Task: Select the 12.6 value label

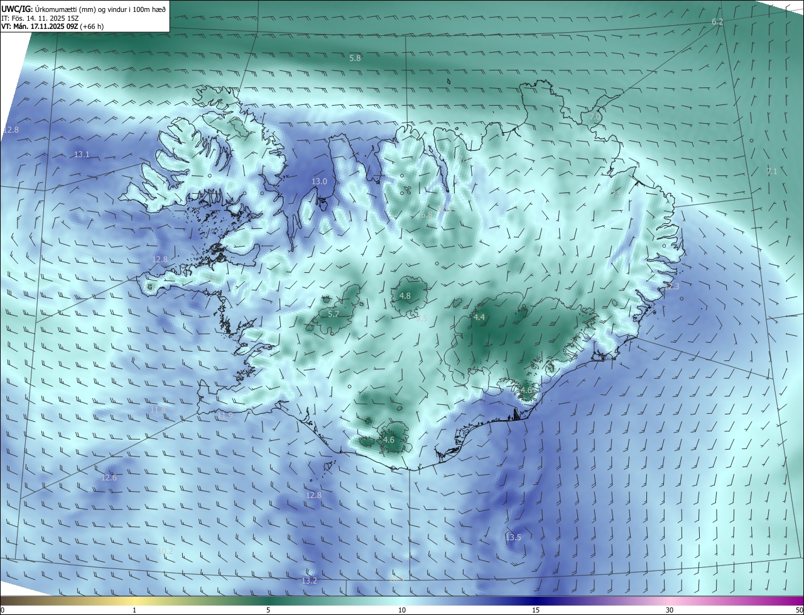Action: click(109, 478)
